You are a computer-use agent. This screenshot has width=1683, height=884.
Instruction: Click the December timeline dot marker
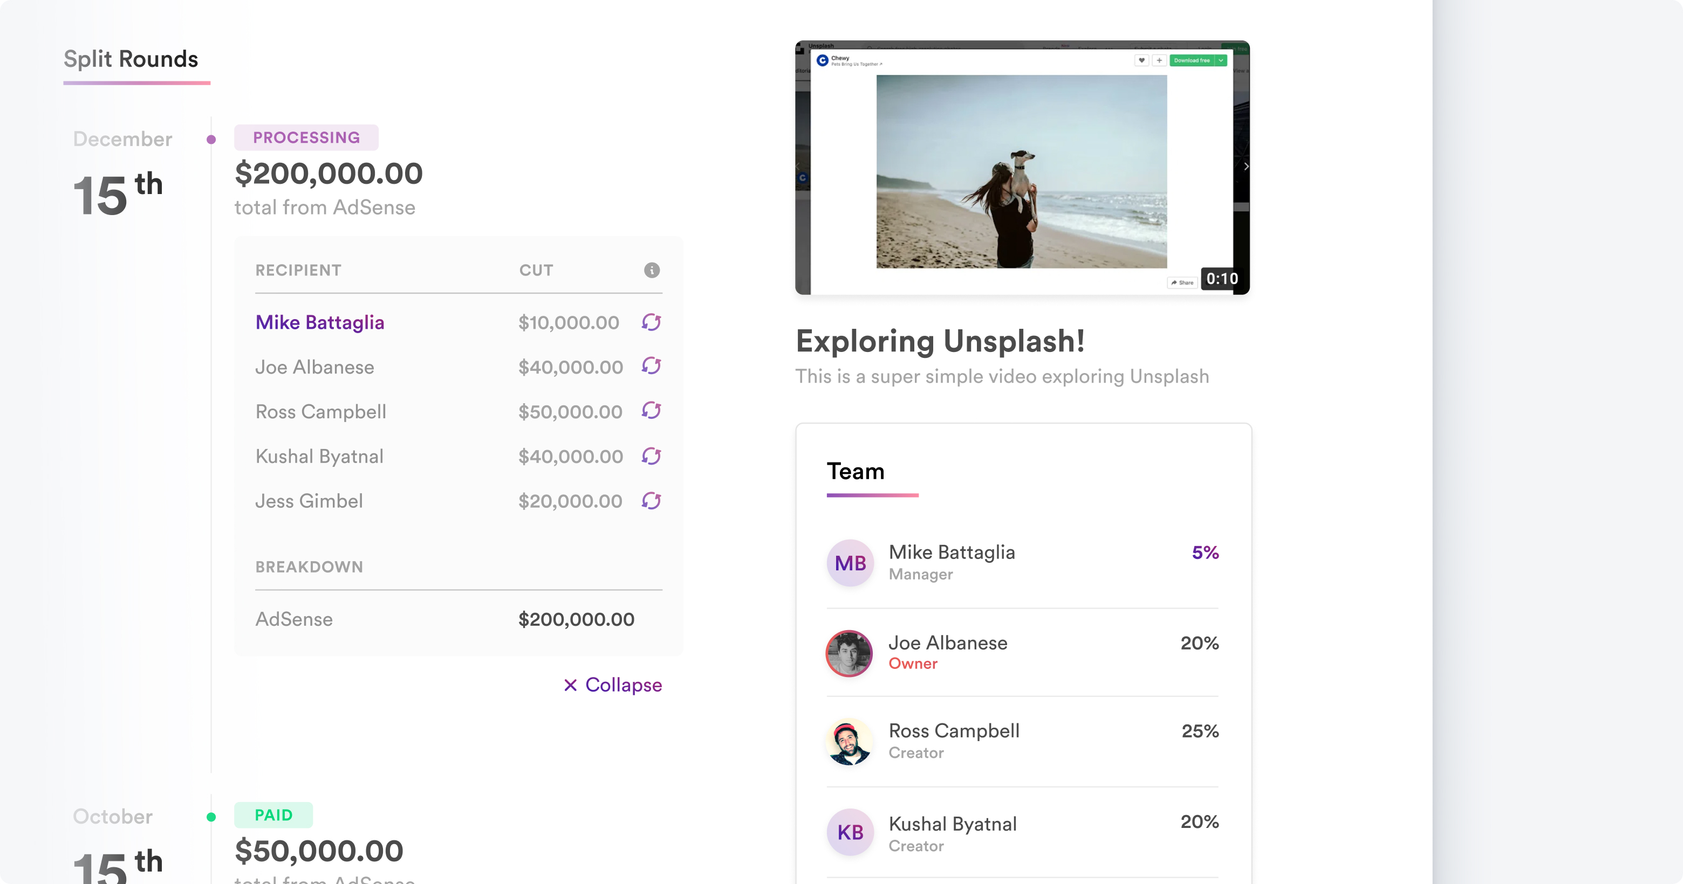pos(211,139)
